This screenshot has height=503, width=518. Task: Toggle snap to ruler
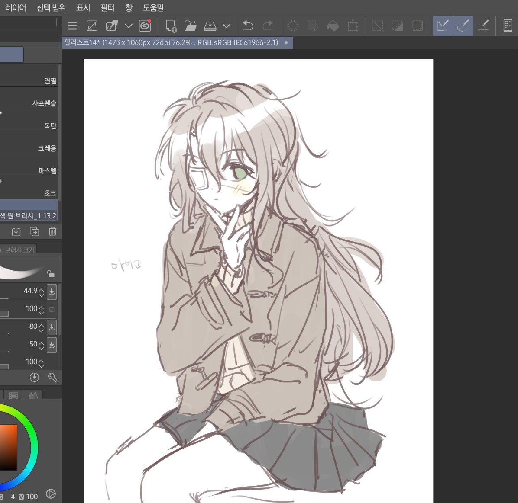coord(443,26)
